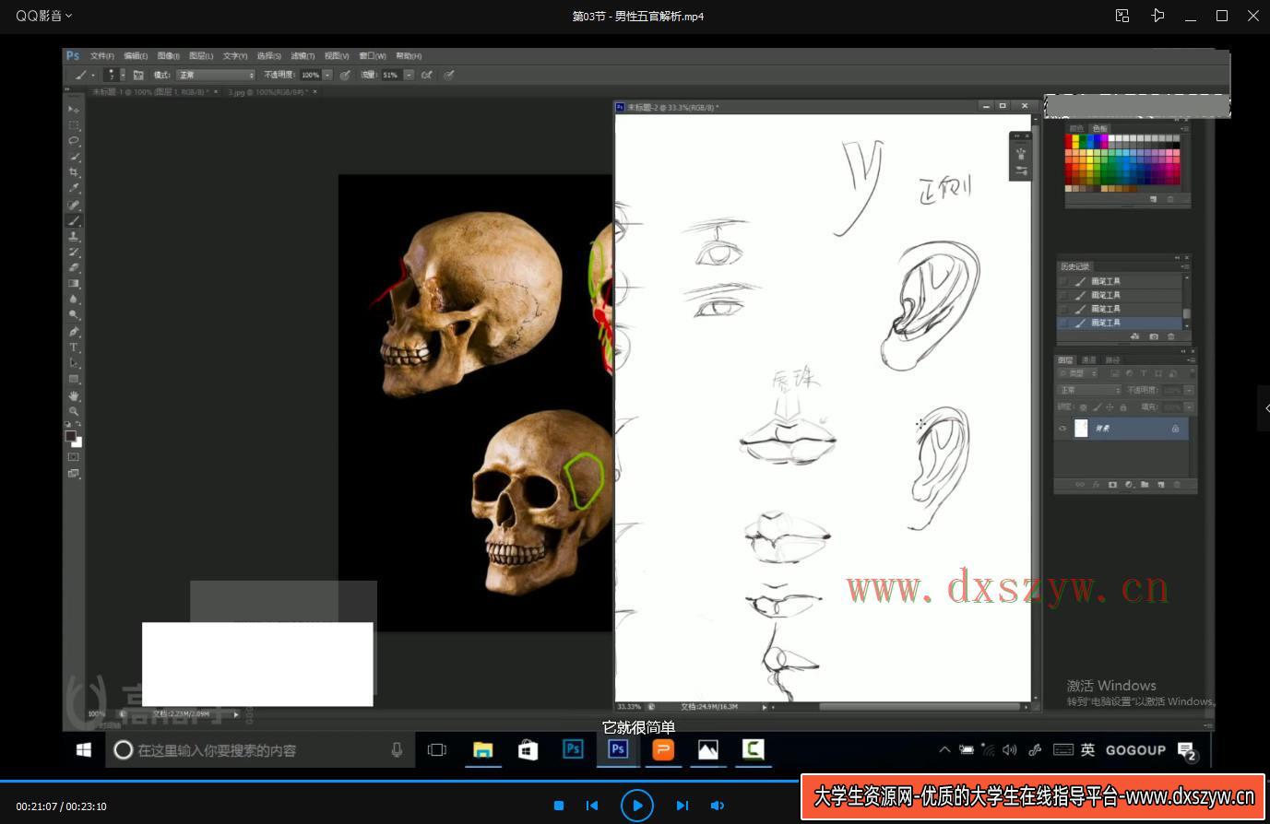The height and width of the screenshot is (824, 1270).
Task: Seek on the video progress bar
Action: pyautogui.click(x=635, y=782)
